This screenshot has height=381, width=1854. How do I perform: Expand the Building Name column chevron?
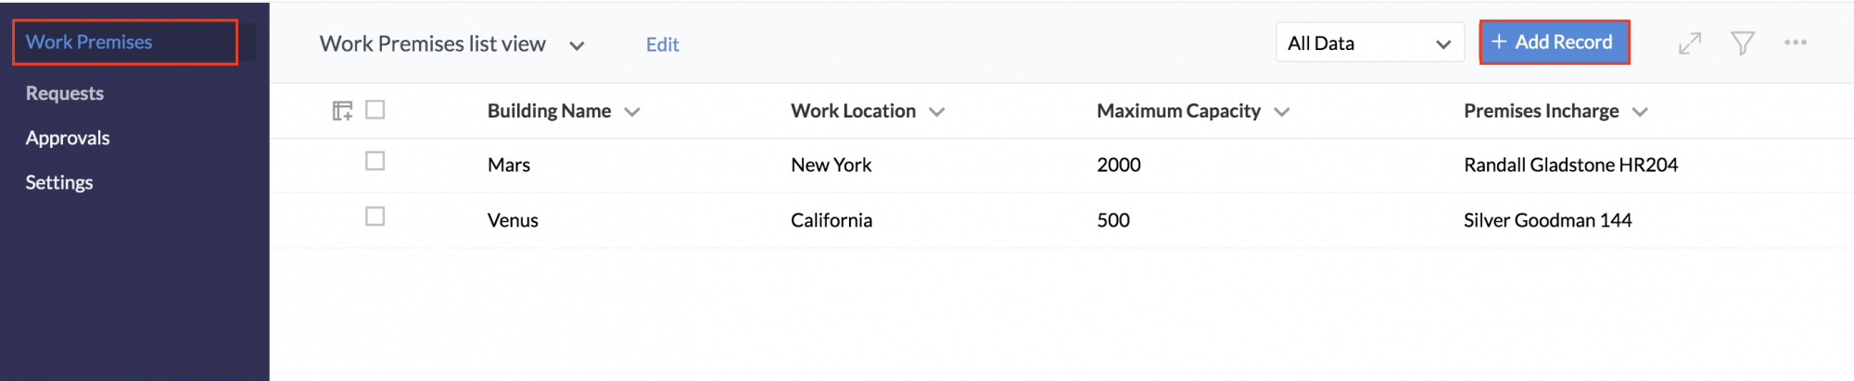pyautogui.click(x=632, y=112)
